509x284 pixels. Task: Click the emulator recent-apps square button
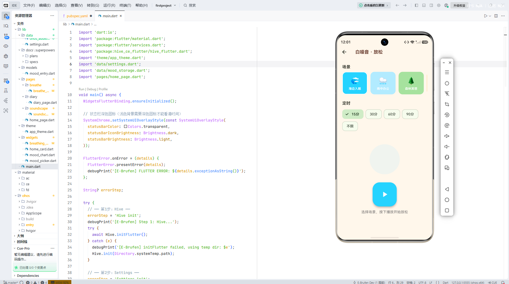[447, 210]
